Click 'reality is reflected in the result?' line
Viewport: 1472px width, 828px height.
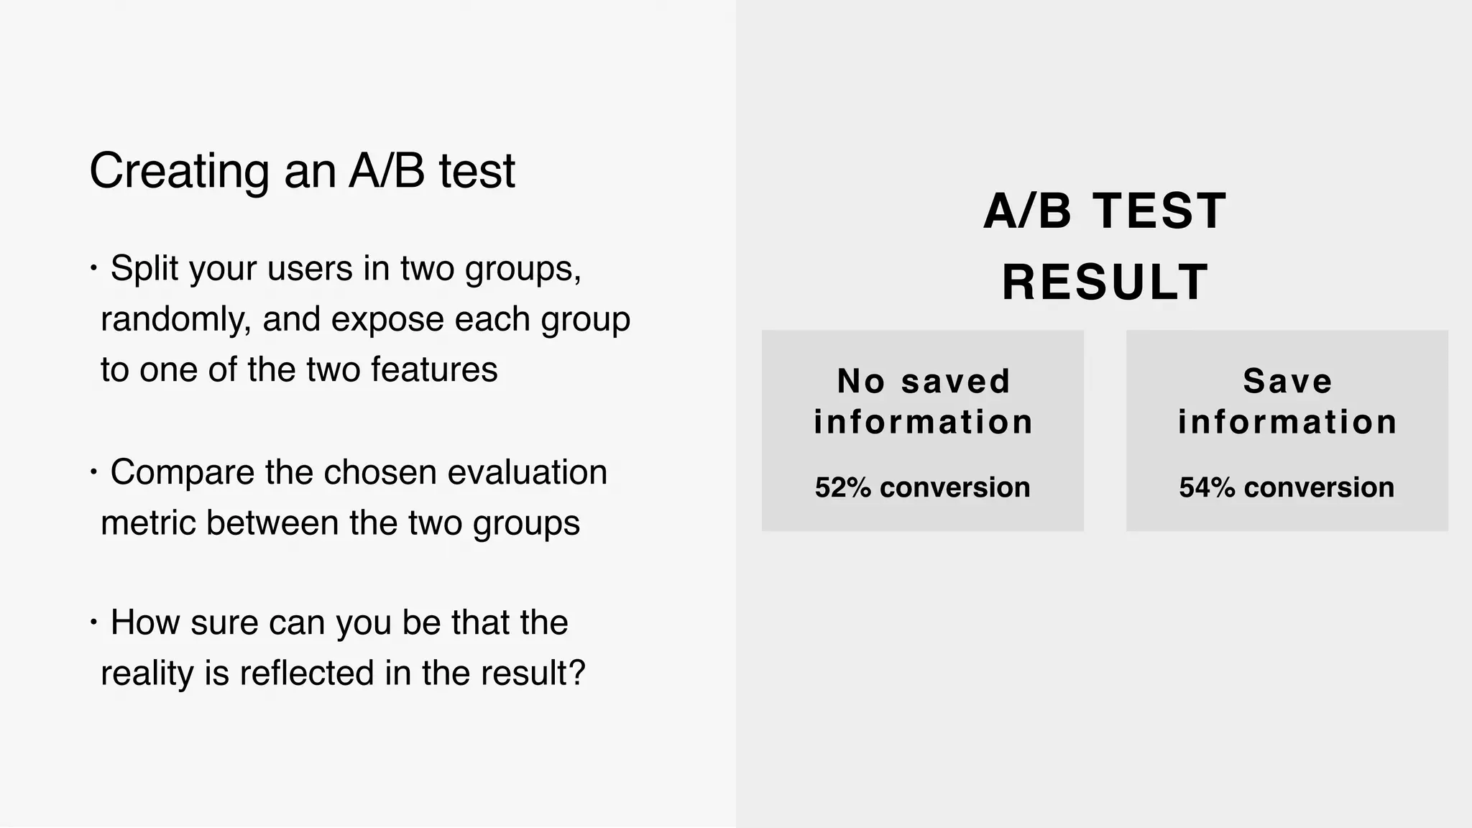point(343,673)
